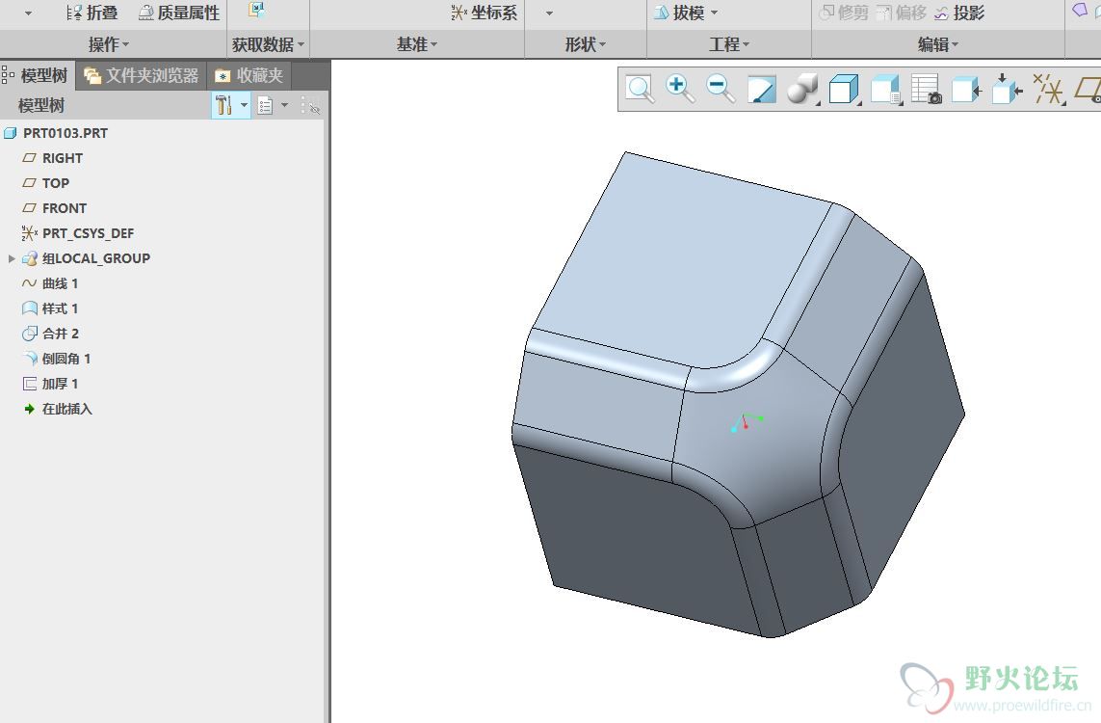The image size is (1101, 723).
Task: Expand the 形状 ribbon group
Action: 586,44
